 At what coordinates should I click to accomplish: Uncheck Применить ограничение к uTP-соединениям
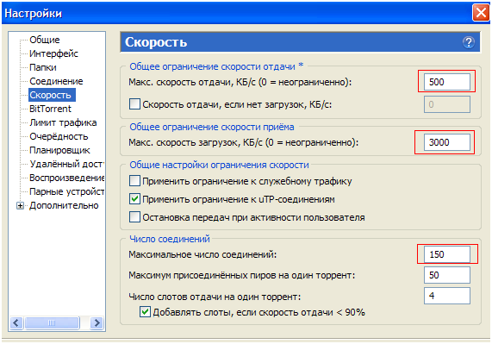(134, 199)
